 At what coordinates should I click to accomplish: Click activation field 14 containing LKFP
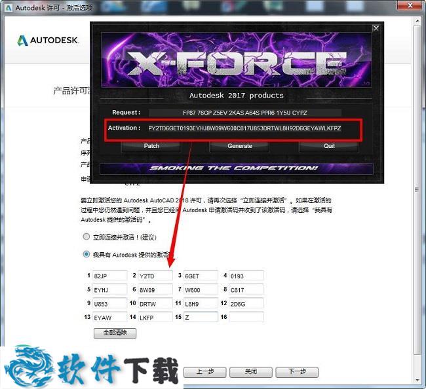155,317
